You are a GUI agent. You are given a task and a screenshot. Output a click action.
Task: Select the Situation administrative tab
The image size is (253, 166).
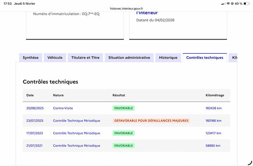[x=129, y=58]
